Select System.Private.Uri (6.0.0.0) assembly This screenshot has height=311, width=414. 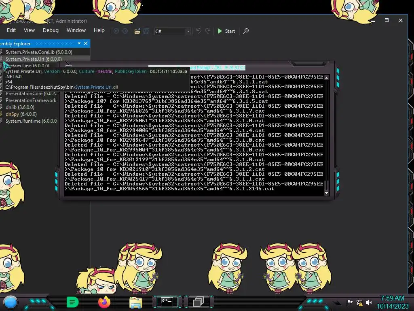click(x=34, y=59)
